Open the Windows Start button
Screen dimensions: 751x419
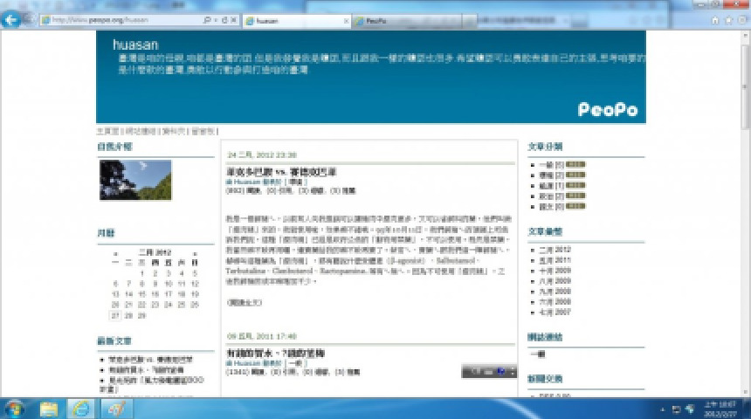pyautogui.click(x=15, y=408)
